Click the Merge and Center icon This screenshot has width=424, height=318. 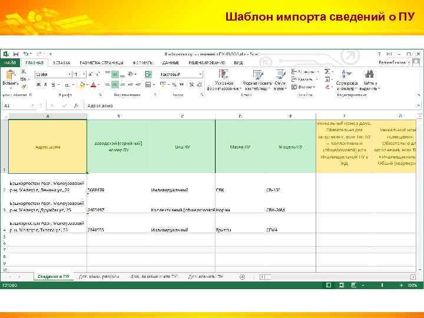click(x=148, y=85)
